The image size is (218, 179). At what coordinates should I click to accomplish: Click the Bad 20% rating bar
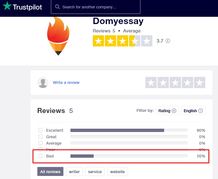coord(129,156)
